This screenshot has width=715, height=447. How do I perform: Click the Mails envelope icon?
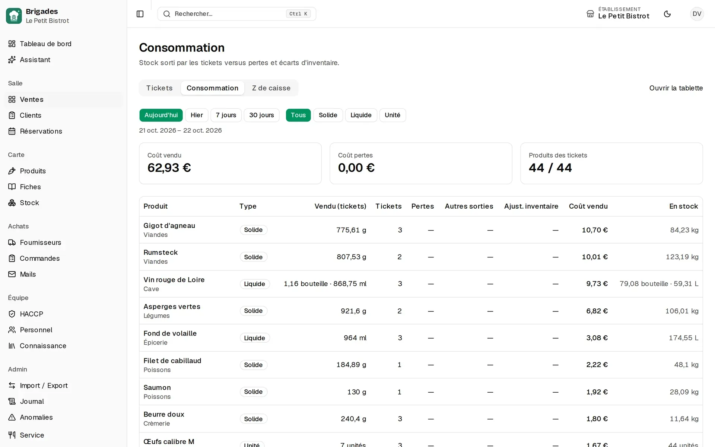[12, 274]
